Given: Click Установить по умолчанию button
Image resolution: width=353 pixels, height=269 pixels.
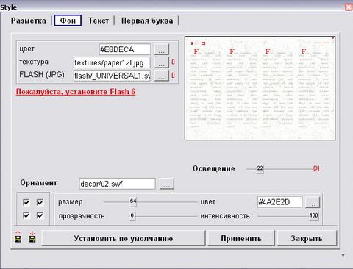Looking at the screenshot, I should pos(124,238).
